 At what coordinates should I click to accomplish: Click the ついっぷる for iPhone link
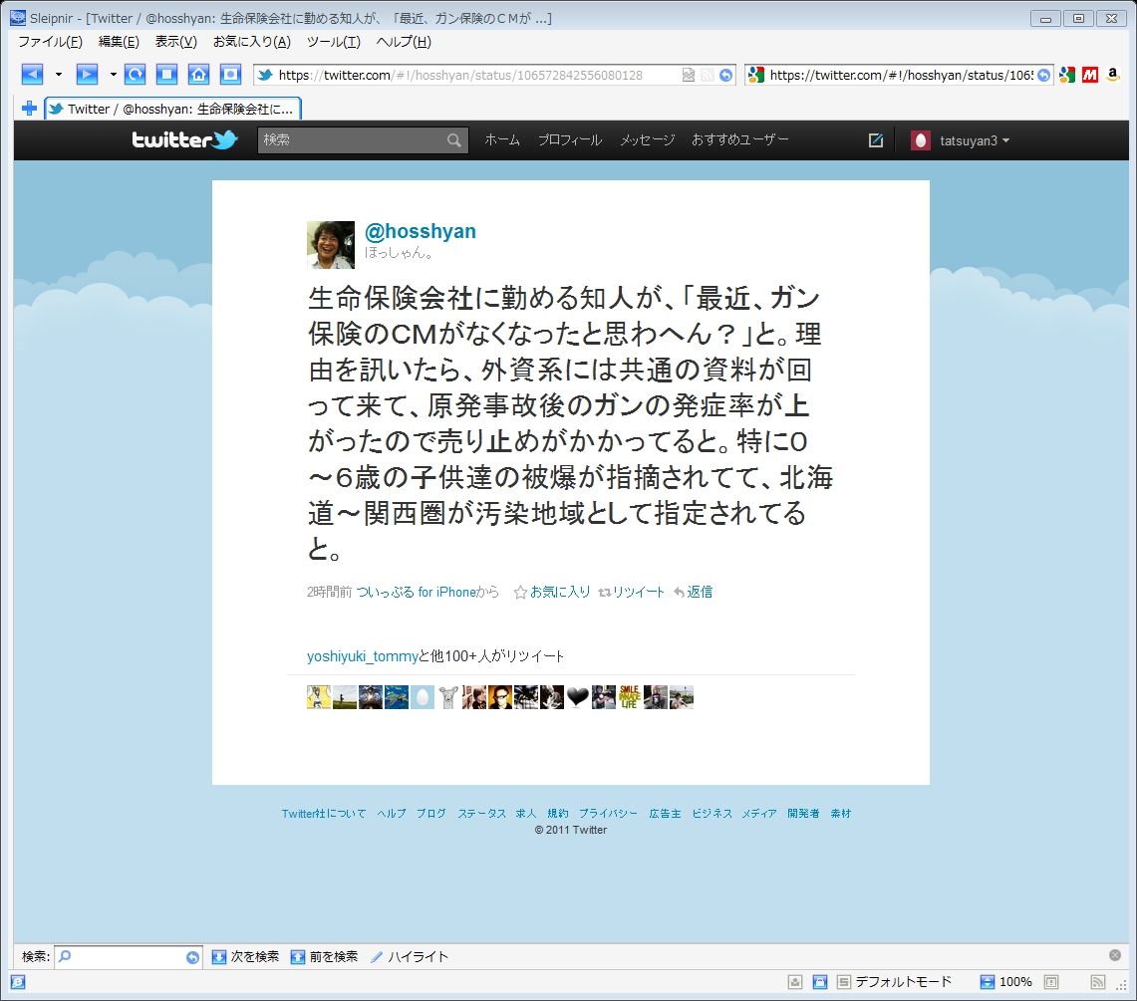(x=417, y=593)
